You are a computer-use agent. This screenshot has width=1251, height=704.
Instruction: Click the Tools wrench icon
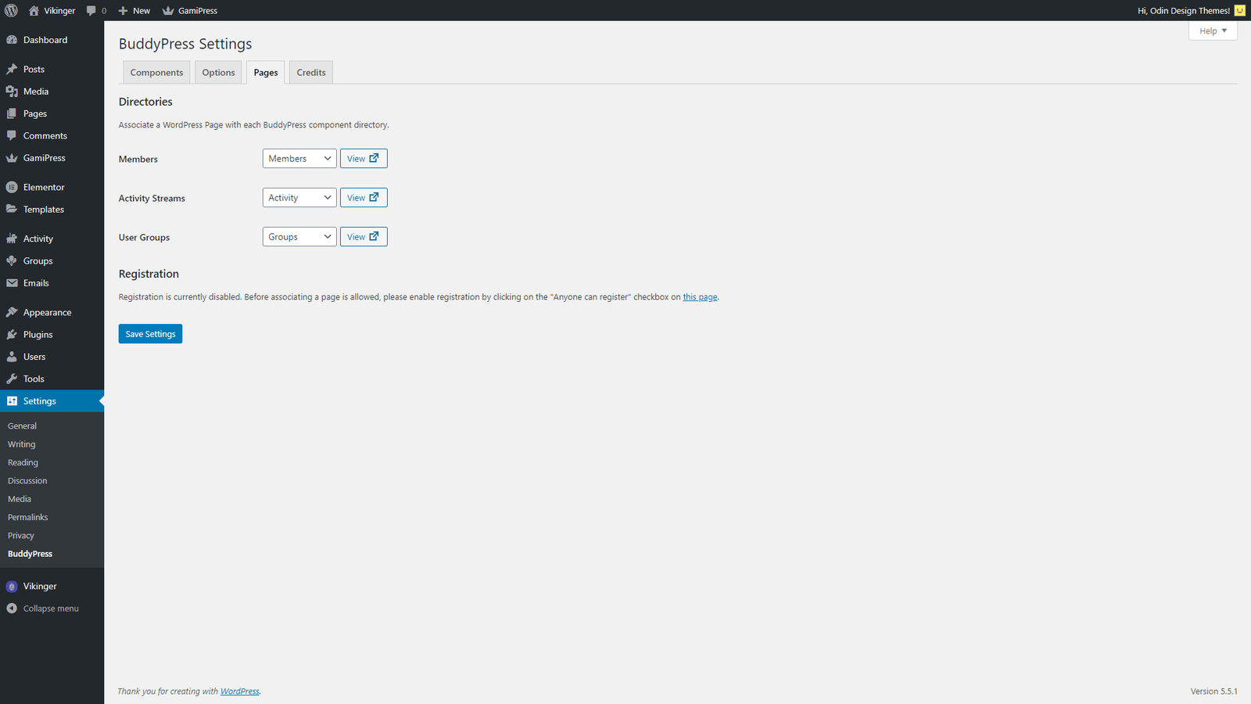coord(12,379)
